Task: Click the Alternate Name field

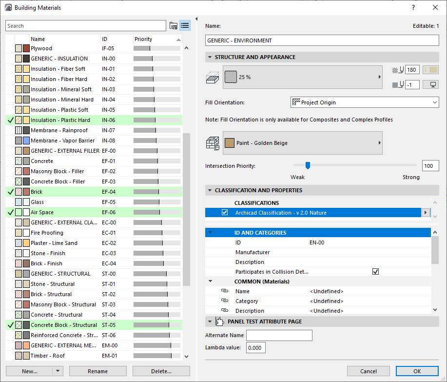Action: [279, 335]
